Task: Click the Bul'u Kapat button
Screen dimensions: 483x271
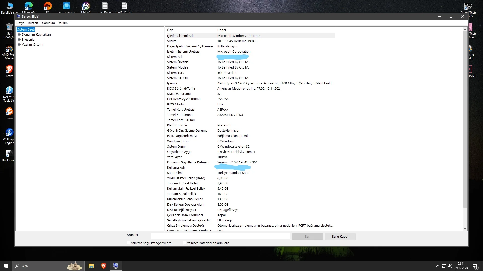Action: click(340, 236)
